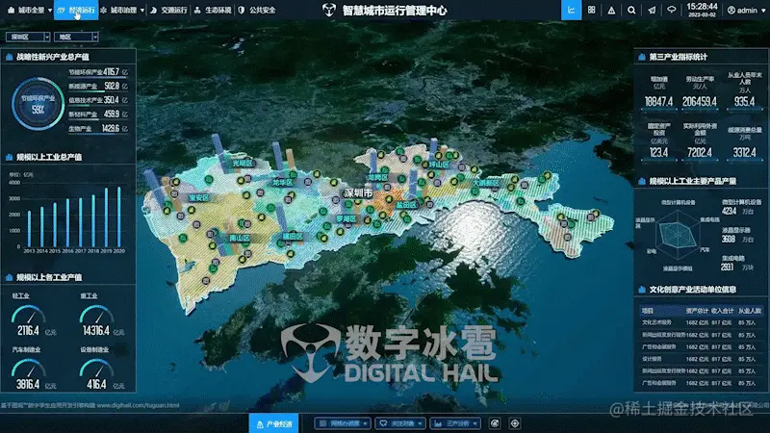Screen dimensions: 770x433
Task: Select the 350.4 industry value row
Action: pos(98,100)
